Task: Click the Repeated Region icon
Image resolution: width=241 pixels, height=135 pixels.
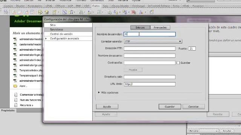Action: (x=64, y=12)
